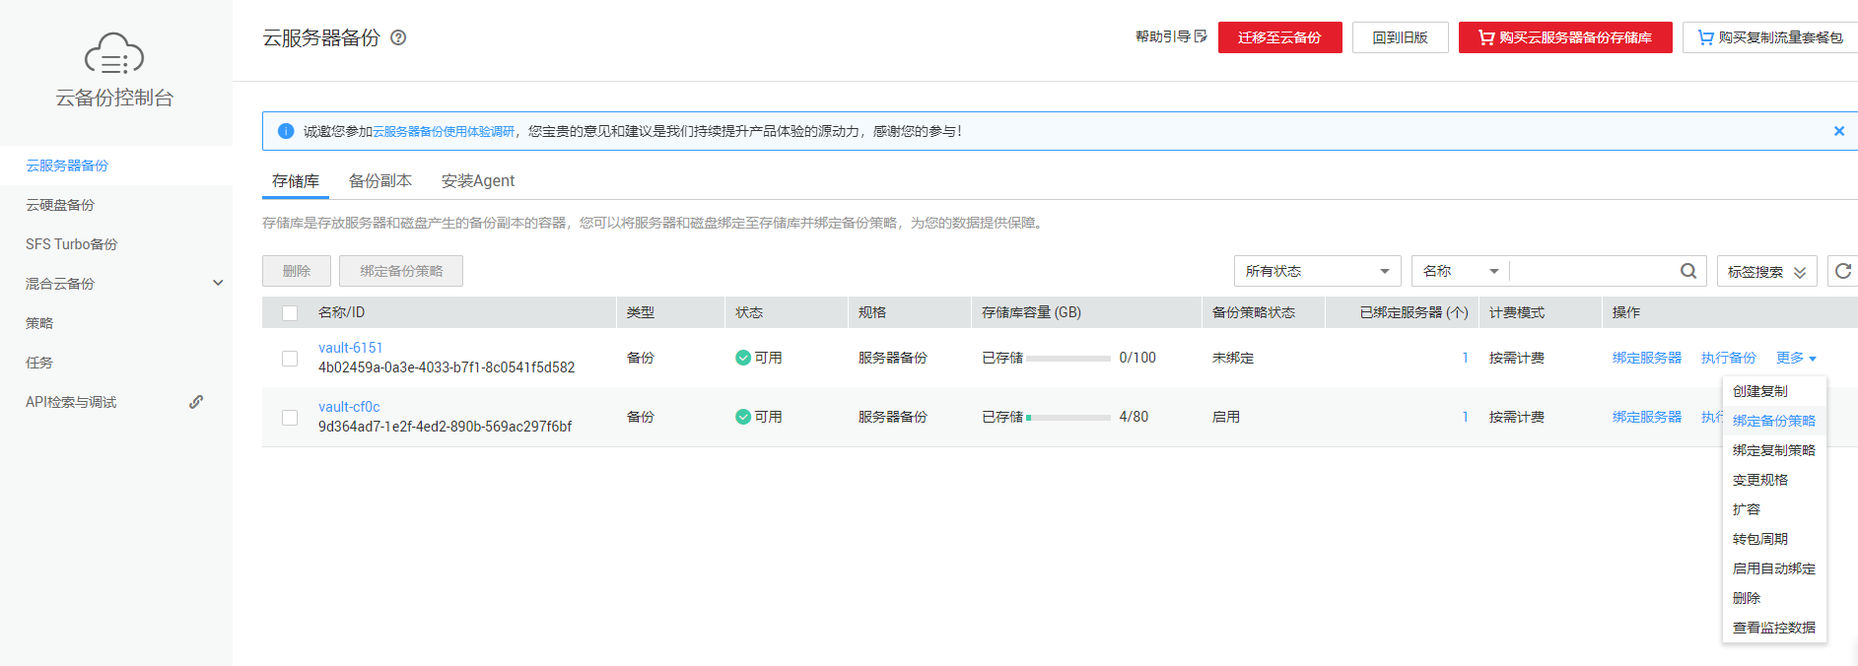
Task: Switch to the 备份副本 tab
Action: (380, 180)
